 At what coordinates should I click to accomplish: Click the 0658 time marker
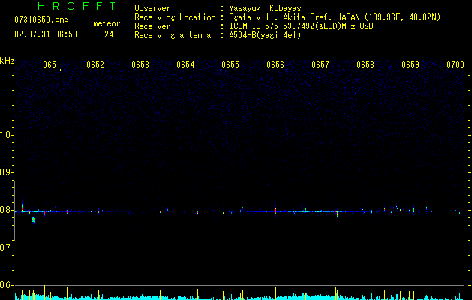(x=365, y=64)
